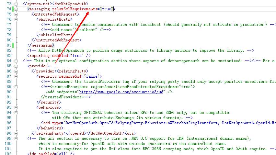Collapse the relyingParty fold at line 86
Viewport: 276px width, 155px height.
coord(16,71)
